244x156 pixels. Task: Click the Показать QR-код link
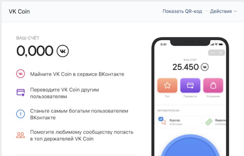pyautogui.click(x=182, y=11)
